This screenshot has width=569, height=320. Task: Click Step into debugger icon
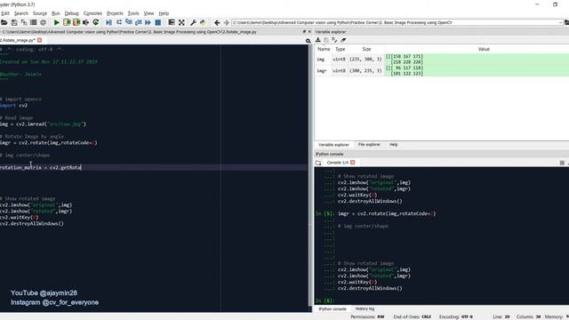point(128,22)
